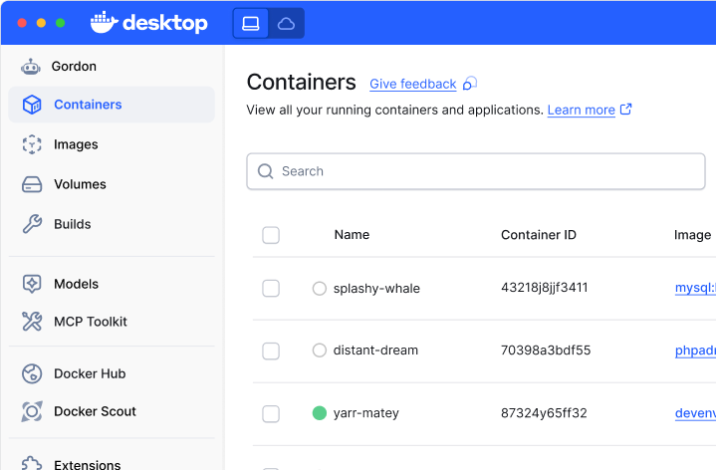Viewport: 716px width, 470px height.
Task: Click the Containers page heading
Action: click(302, 83)
